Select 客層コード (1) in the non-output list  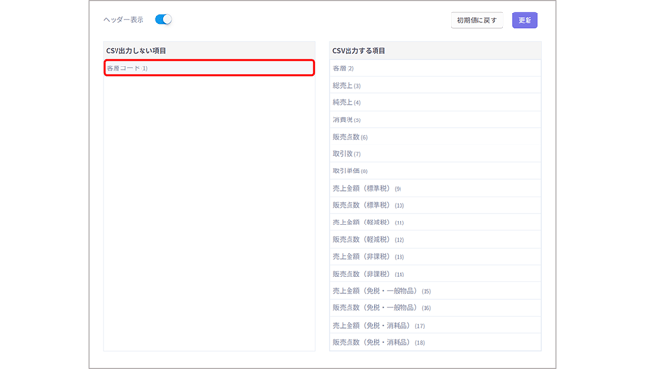(x=209, y=68)
